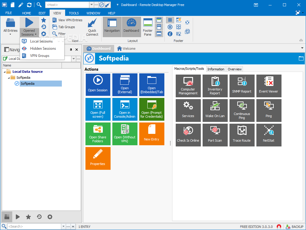Click the Filter ribbon button
The image size is (306, 230).
point(59,34)
